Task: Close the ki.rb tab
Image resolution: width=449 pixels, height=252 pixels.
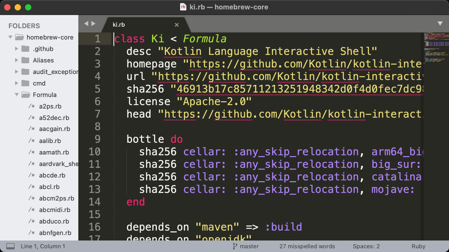Action: [177, 25]
